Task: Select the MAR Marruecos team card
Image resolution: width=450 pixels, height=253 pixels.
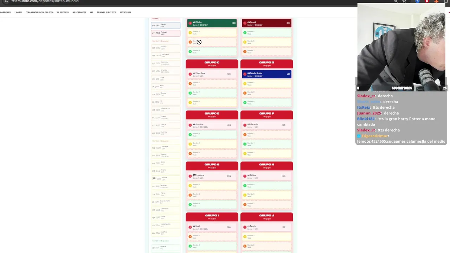Action: coord(166,56)
